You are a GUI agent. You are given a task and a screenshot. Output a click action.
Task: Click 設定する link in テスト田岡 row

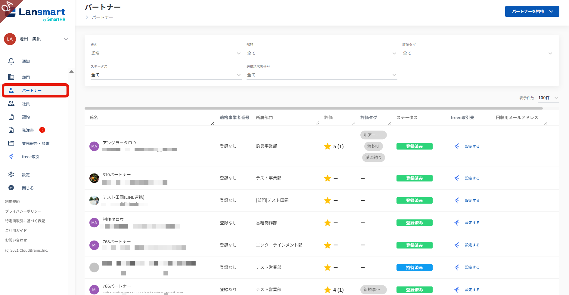point(472,201)
